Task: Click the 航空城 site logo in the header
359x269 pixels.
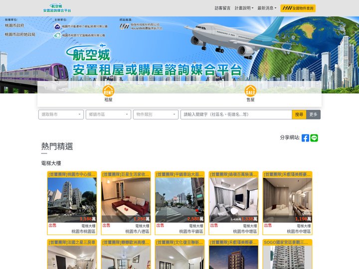Action: click(x=57, y=8)
